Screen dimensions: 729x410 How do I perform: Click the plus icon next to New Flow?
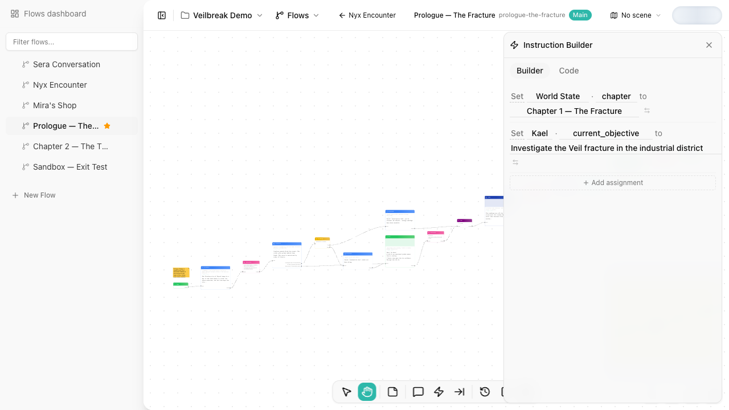tap(15, 195)
